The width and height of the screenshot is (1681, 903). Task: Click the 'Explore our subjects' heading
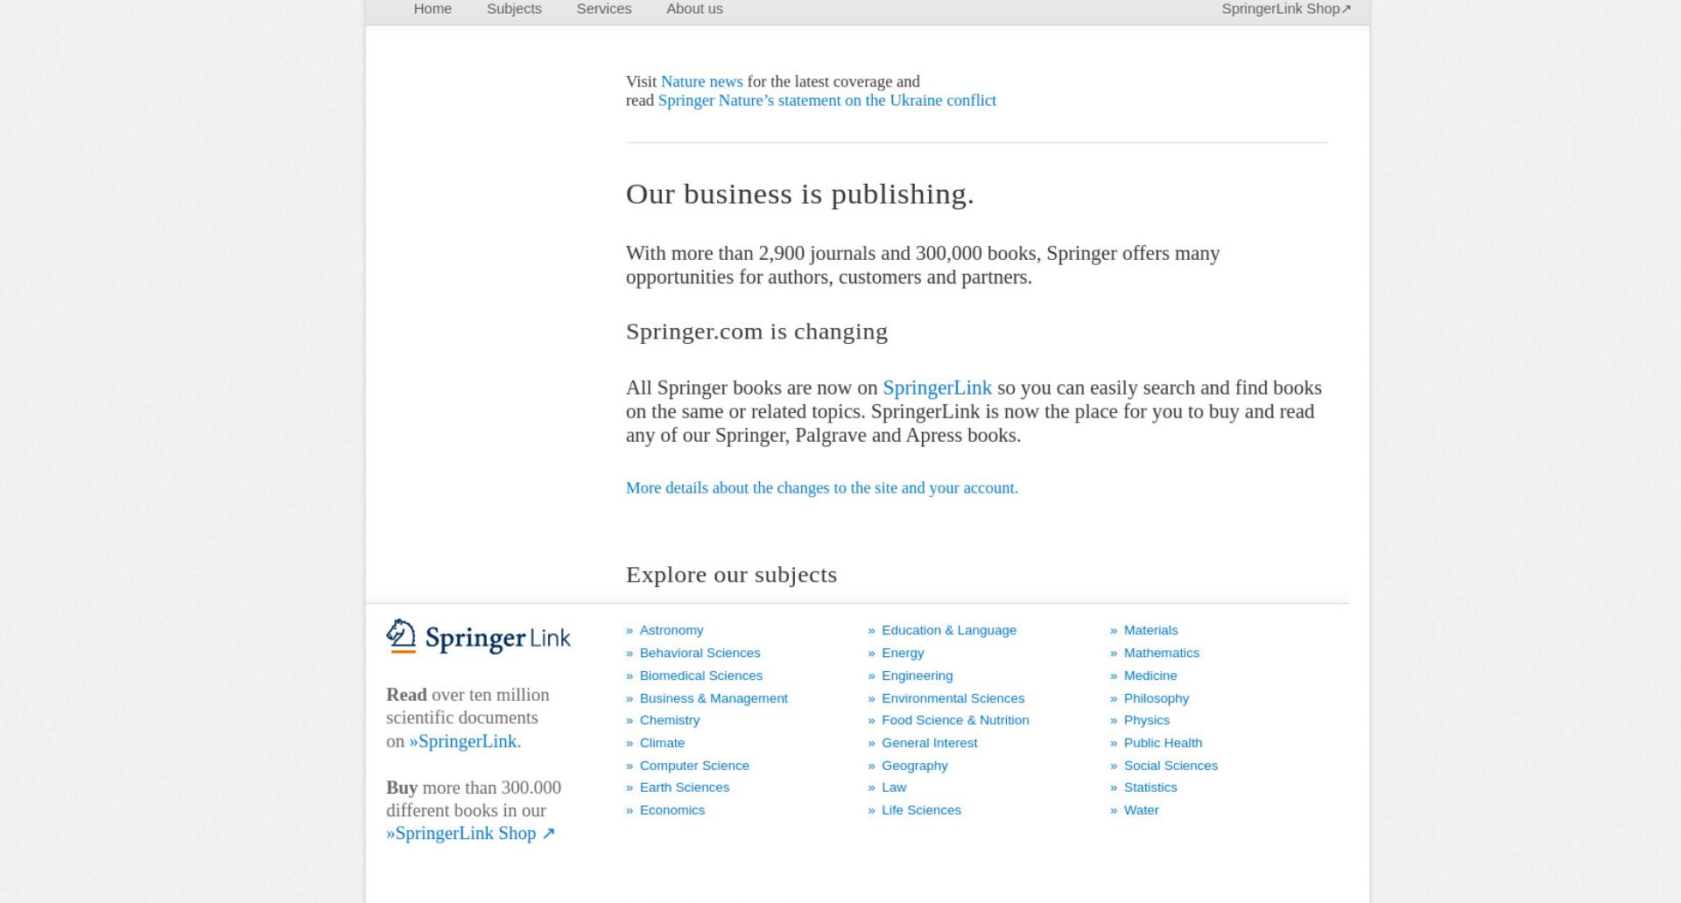pyautogui.click(x=731, y=575)
